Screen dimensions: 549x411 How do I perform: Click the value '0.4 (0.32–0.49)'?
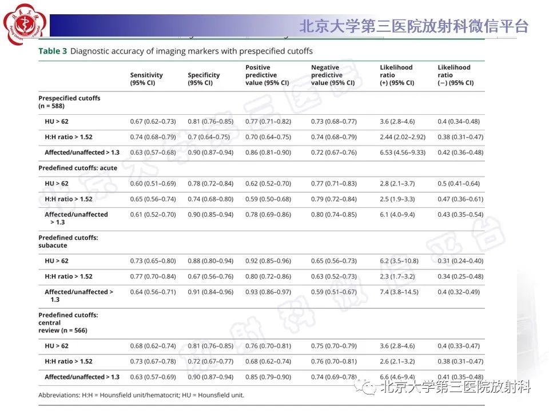pyautogui.click(x=459, y=292)
